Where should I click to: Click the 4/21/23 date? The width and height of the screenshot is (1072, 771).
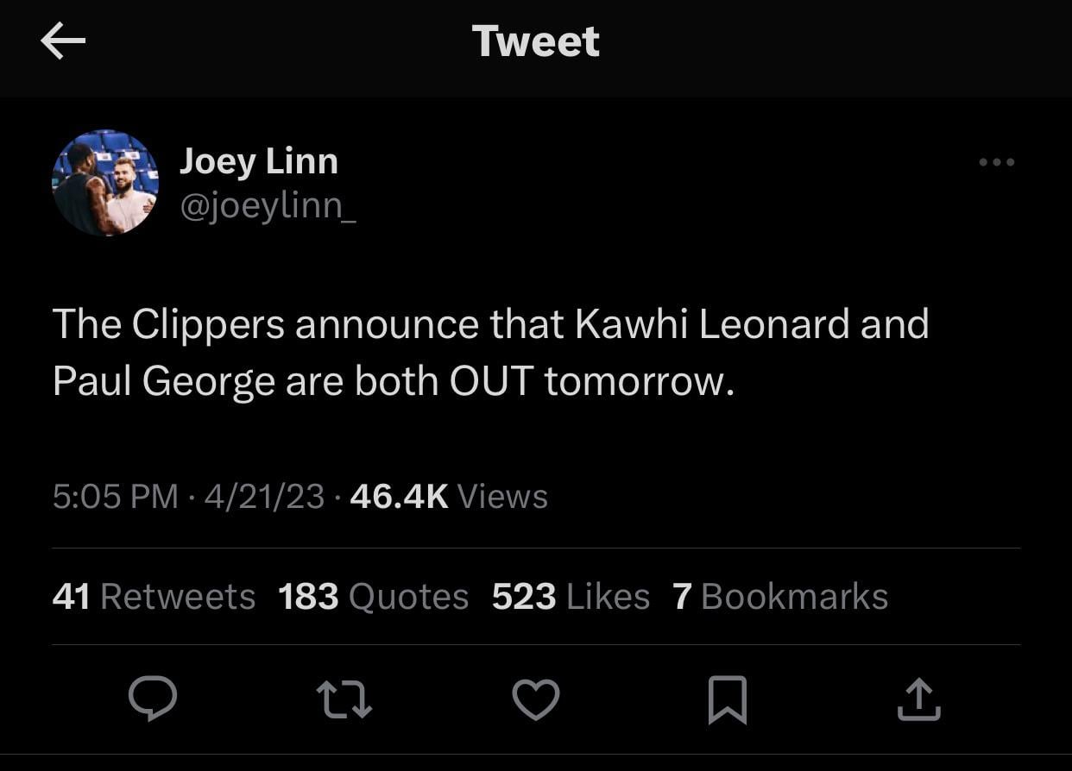click(264, 497)
